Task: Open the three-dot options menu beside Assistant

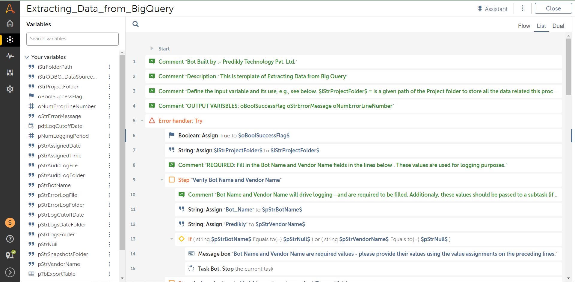Action: [x=523, y=8]
